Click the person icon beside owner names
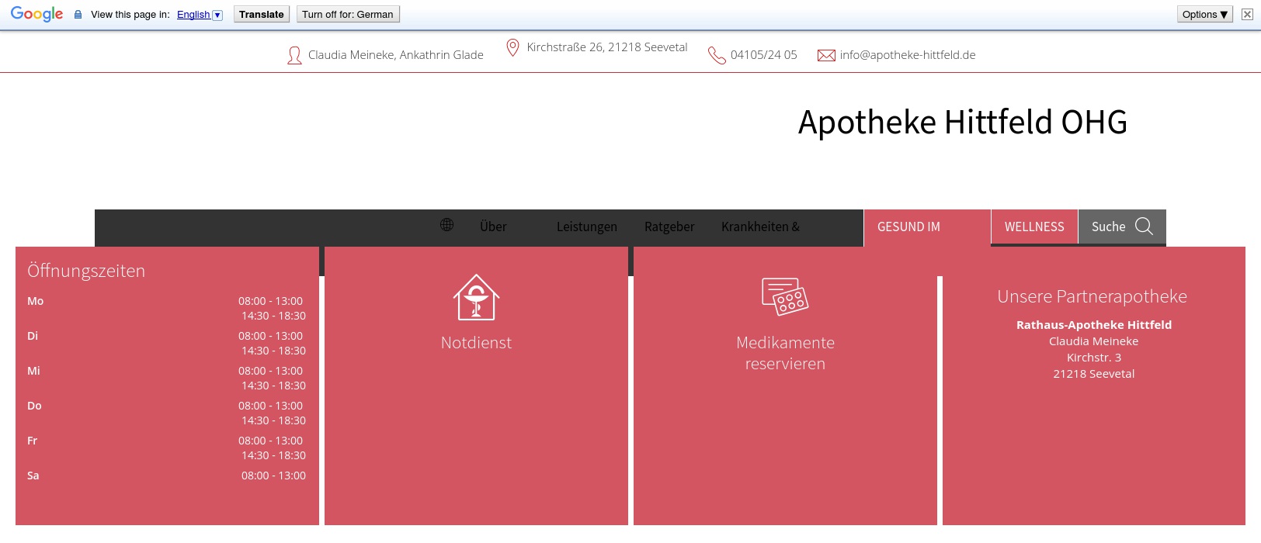Screen dimensions: 1261x543 294,55
